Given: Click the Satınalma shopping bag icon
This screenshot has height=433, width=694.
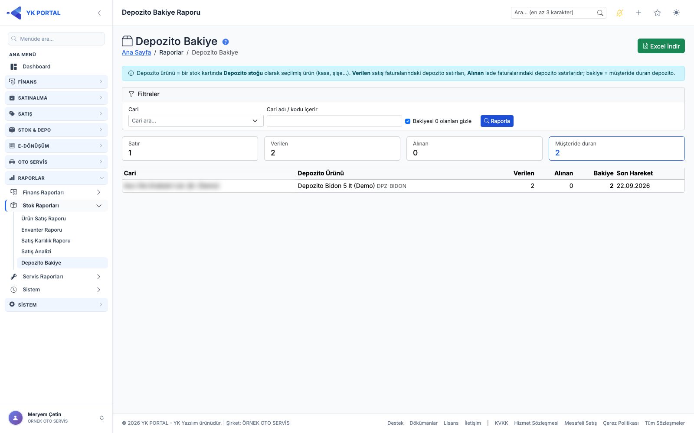Looking at the screenshot, I should pyautogui.click(x=12, y=97).
